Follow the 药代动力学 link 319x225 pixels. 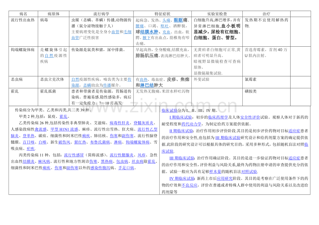191,123
